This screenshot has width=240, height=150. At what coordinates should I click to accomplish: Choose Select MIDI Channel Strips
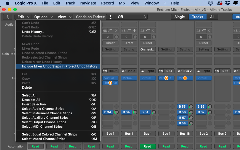click(58, 127)
